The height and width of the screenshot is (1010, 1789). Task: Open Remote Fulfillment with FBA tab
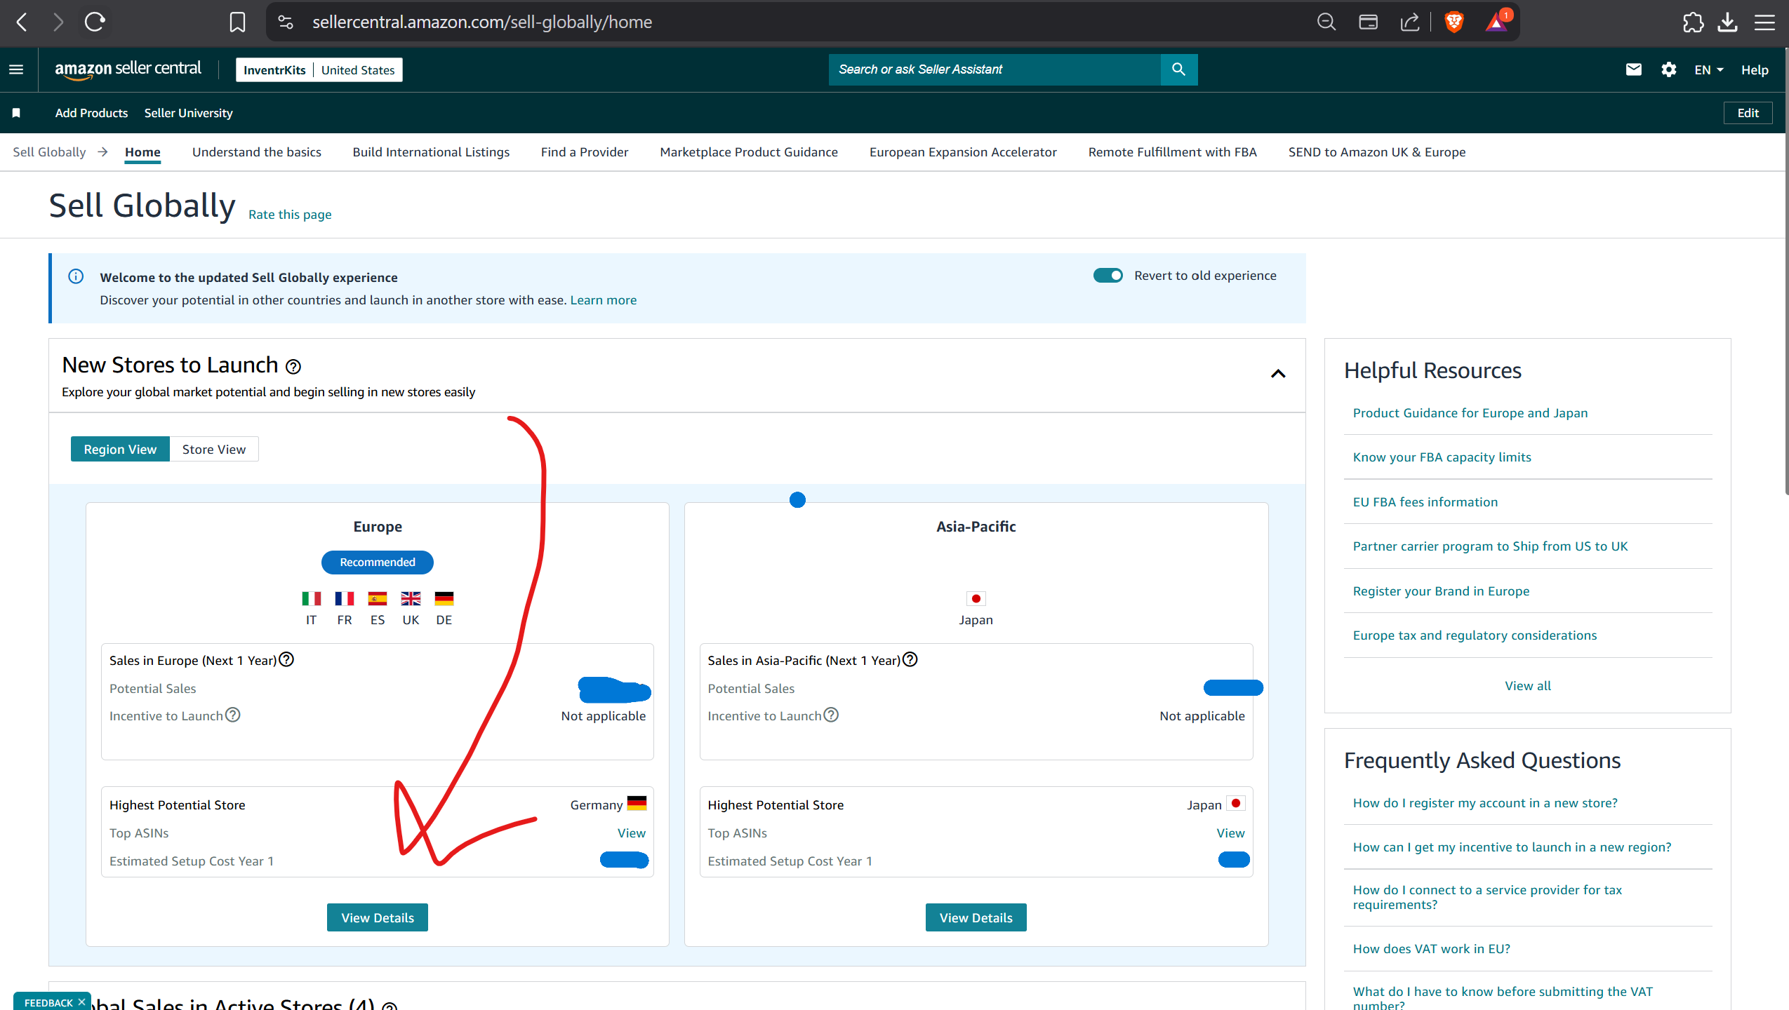tap(1172, 152)
